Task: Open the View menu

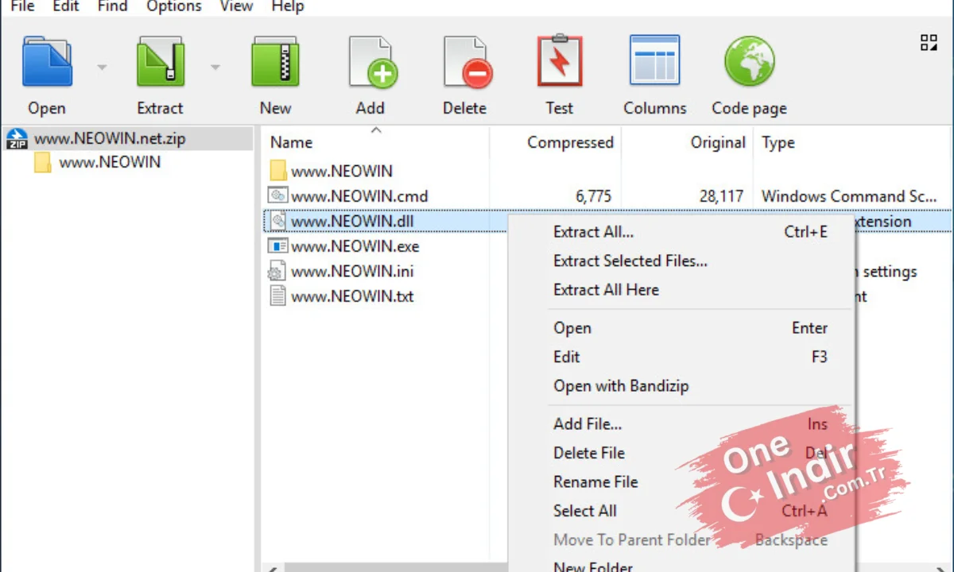Action: pos(236,6)
